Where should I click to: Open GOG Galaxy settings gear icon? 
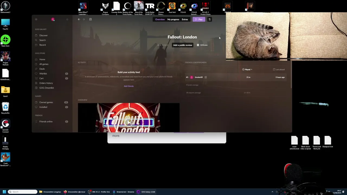(36, 19)
